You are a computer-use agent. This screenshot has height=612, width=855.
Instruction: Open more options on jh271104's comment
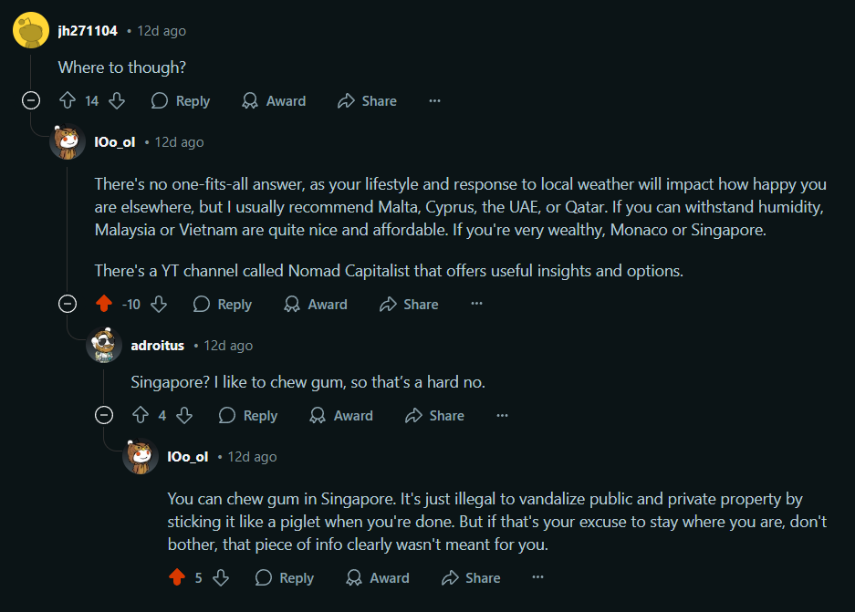click(434, 101)
